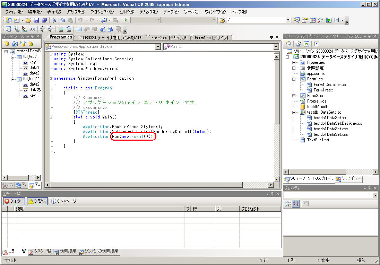The image size is (380, 265).
Task: Toggle the 0 メッセージ messages filter
Action: [64, 201]
